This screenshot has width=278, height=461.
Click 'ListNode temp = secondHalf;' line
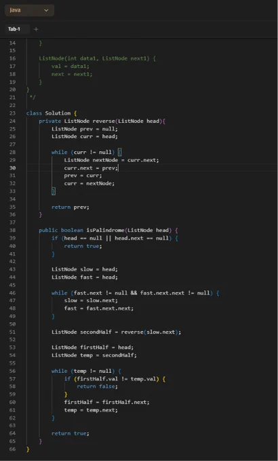click(x=94, y=355)
